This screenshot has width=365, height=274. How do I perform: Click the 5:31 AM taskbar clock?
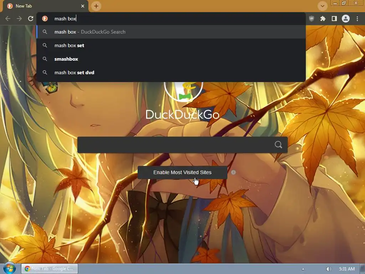tap(347, 269)
